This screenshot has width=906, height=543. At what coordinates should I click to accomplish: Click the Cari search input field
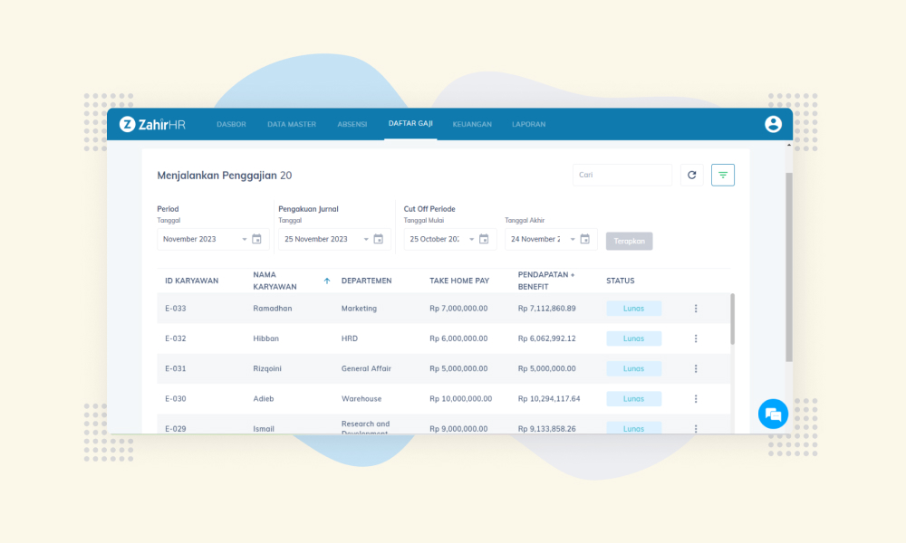622,175
